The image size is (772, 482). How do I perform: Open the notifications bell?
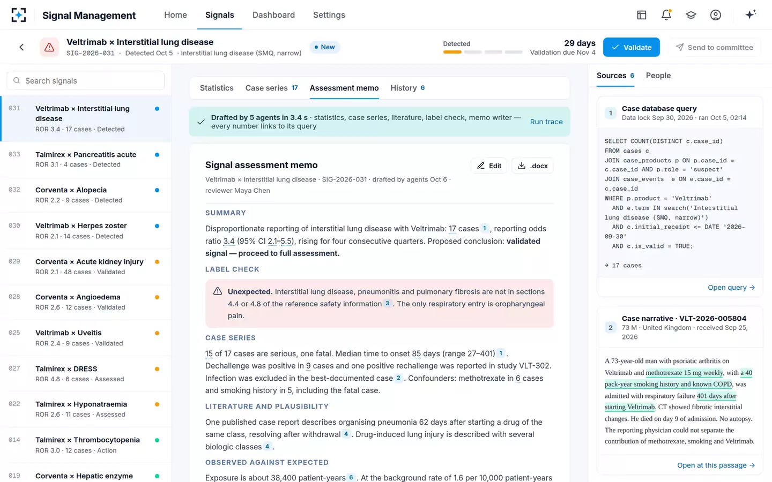coord(666,15)
